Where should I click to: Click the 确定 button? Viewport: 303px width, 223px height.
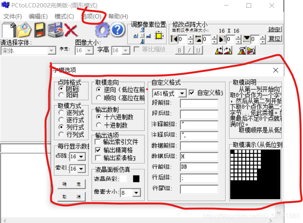71,184
